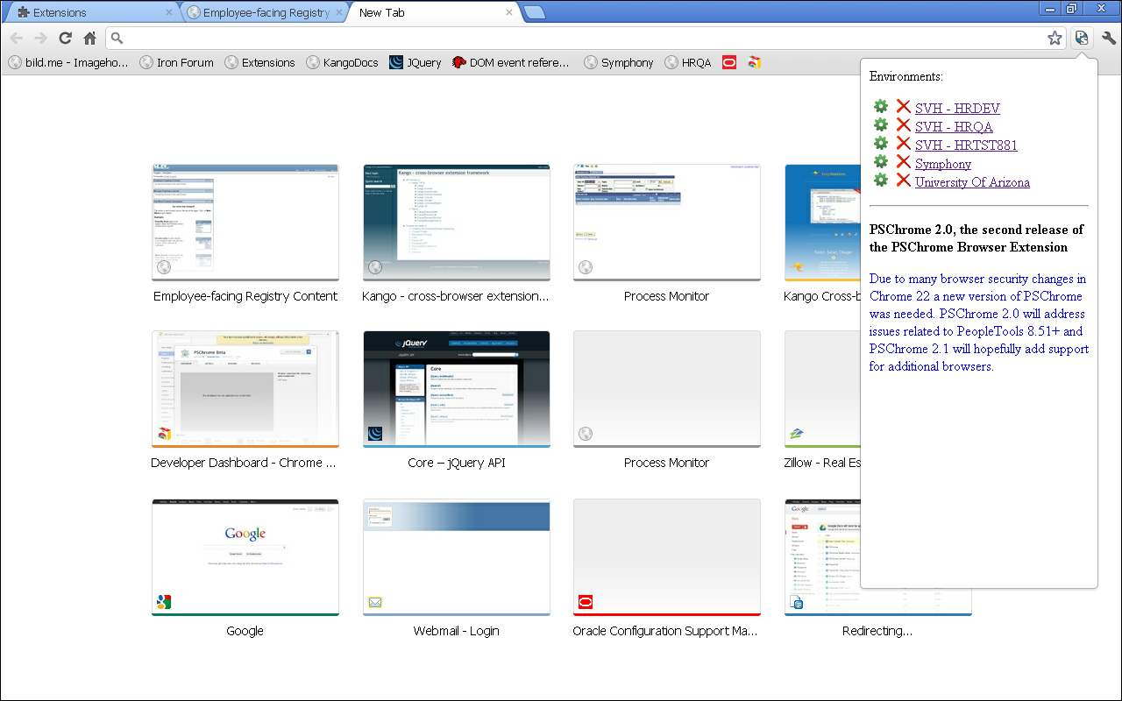Select the New Tab tab
Screen dimensions: 1122x701
pos(434,12)
